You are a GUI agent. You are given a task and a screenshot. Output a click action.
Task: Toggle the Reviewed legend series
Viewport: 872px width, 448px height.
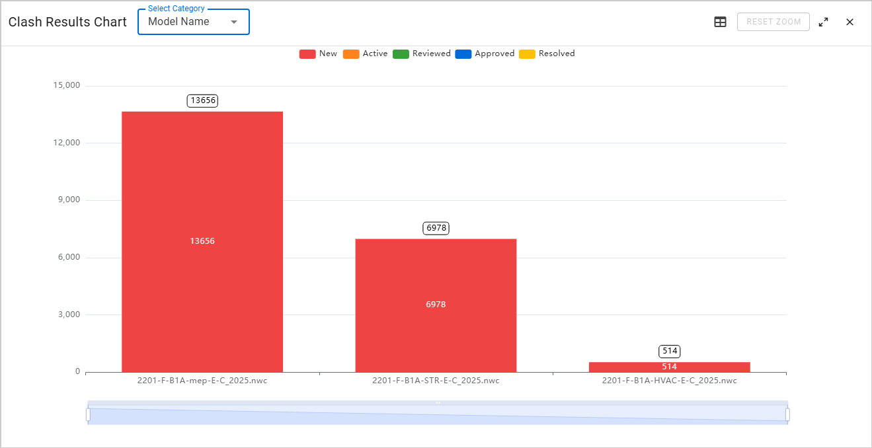[x=421, y=54]
